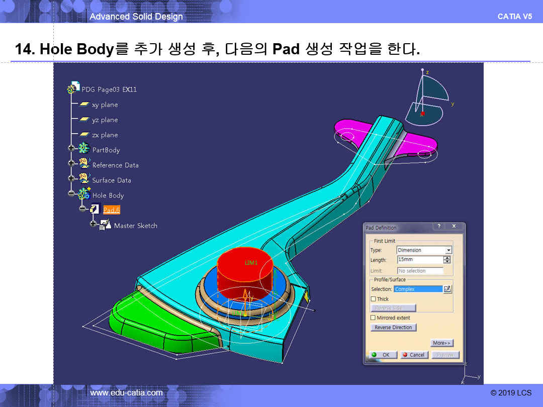Screen dimensions: 543x407
Task: Select Pad.6 in the specification tree
Action: point(111,210)
